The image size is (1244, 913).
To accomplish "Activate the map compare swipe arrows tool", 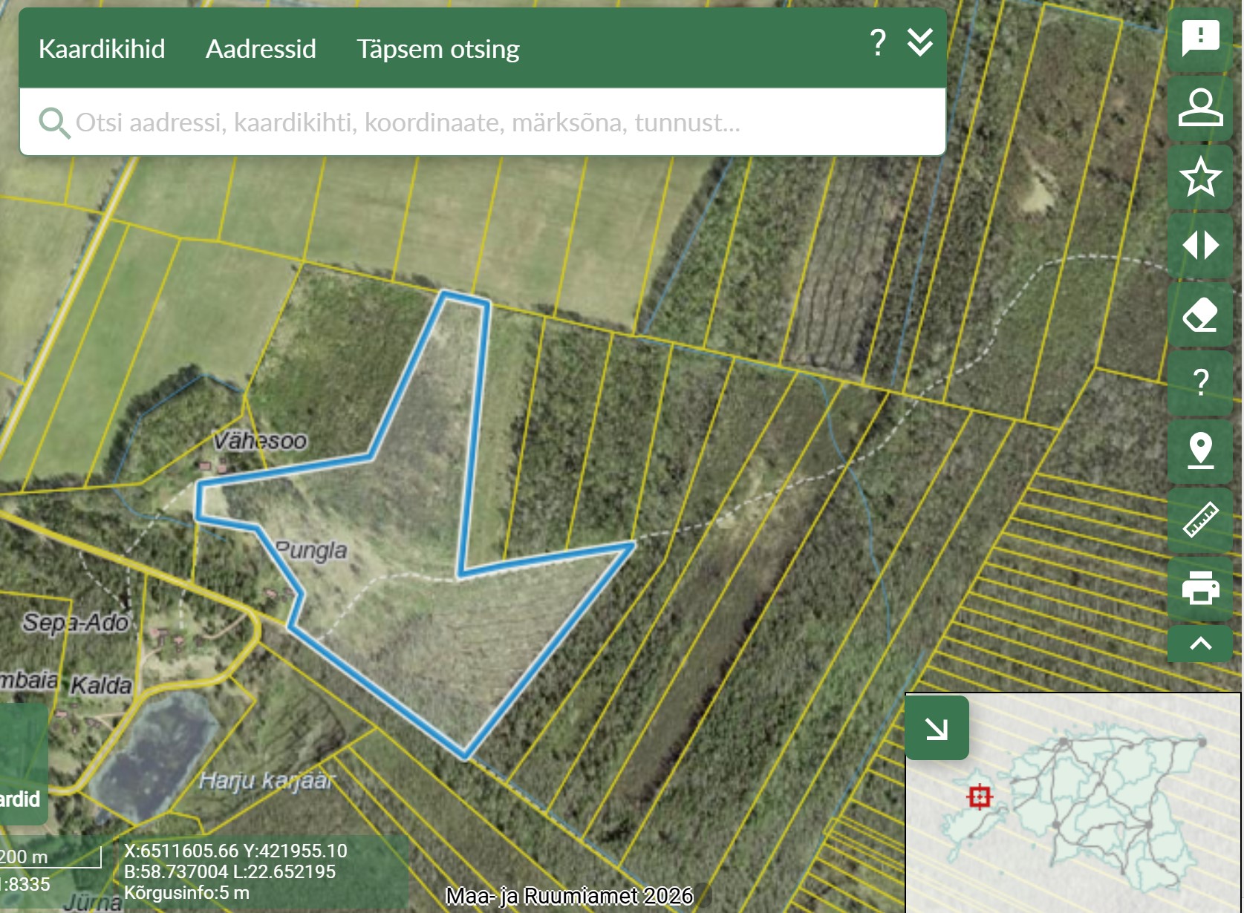I will point(1200,245).
